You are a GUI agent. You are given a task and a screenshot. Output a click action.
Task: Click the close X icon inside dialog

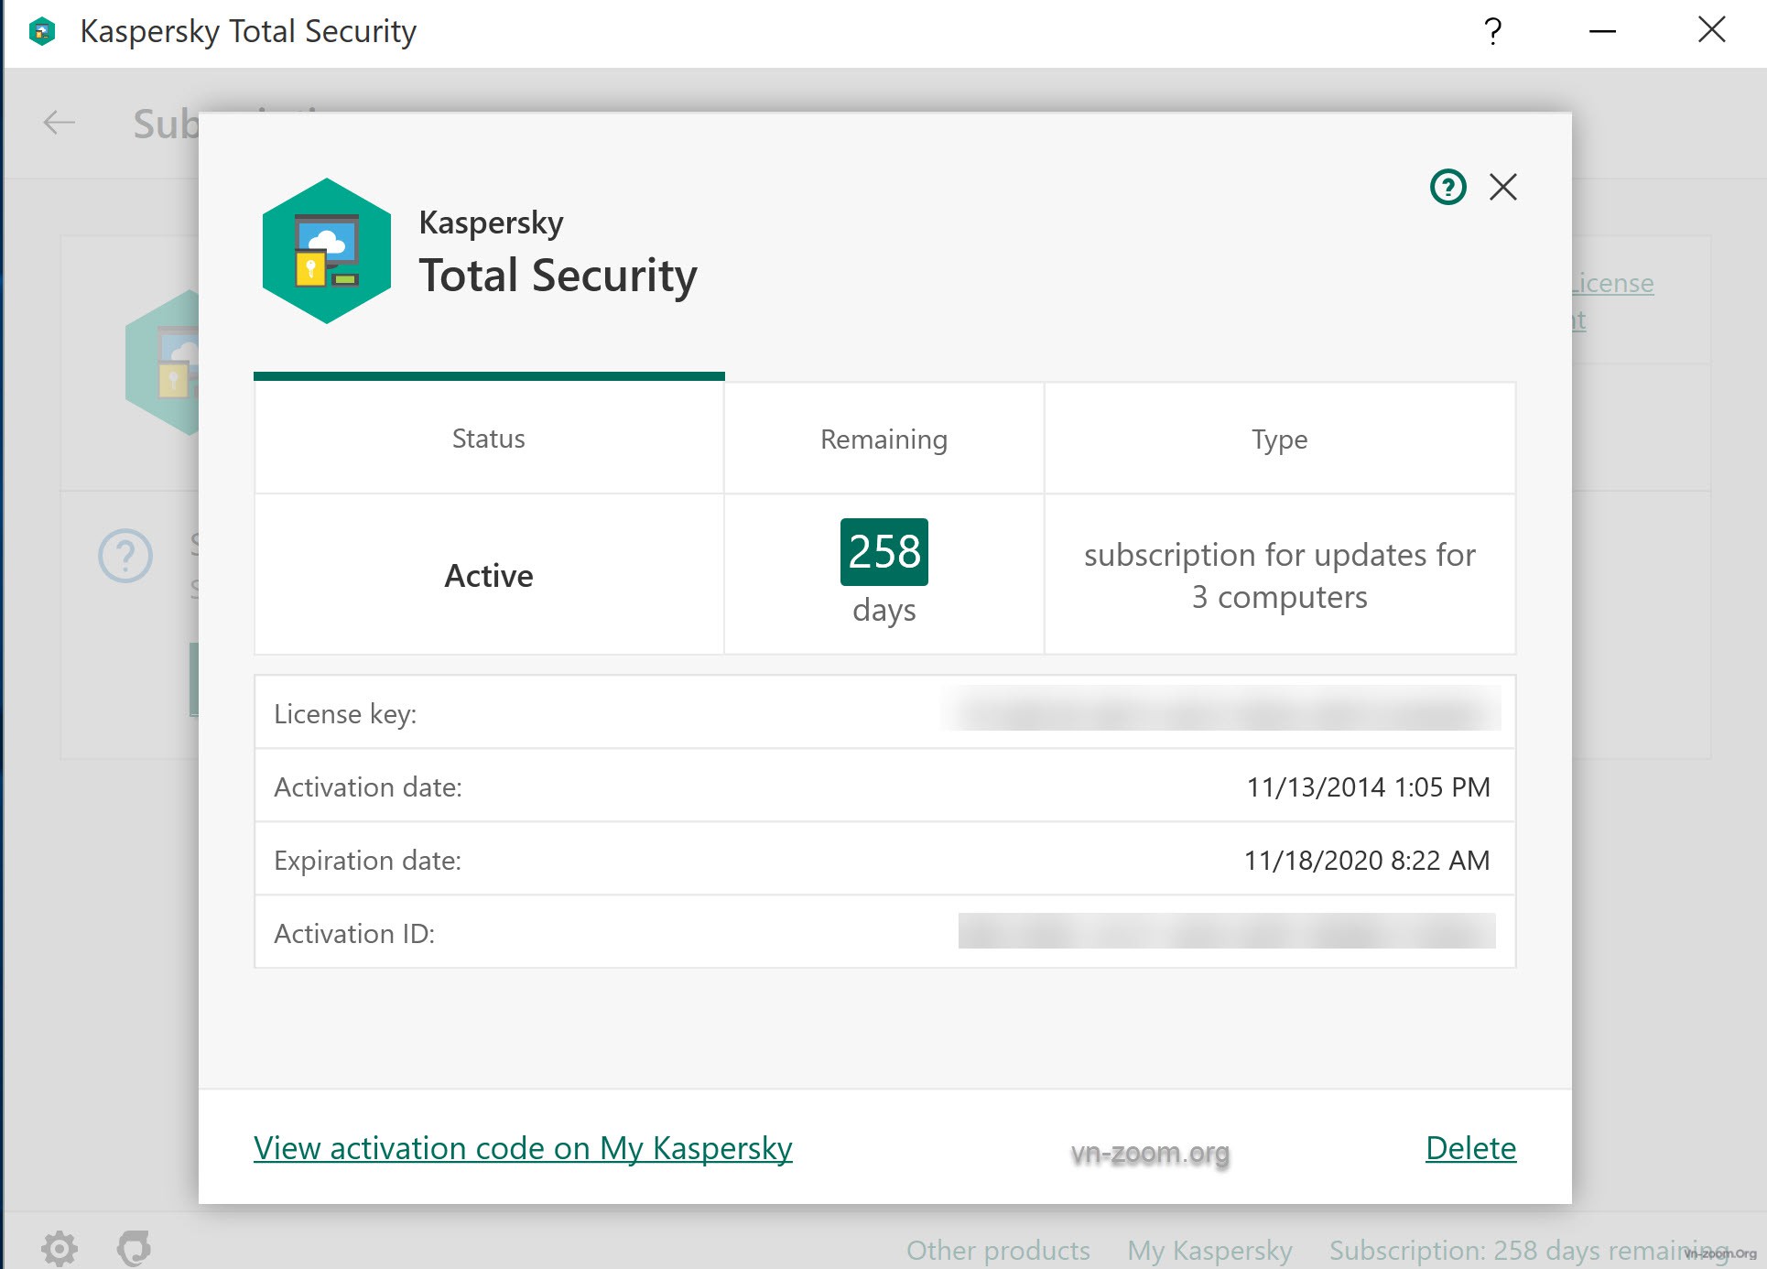click(x=1505, y=185)
